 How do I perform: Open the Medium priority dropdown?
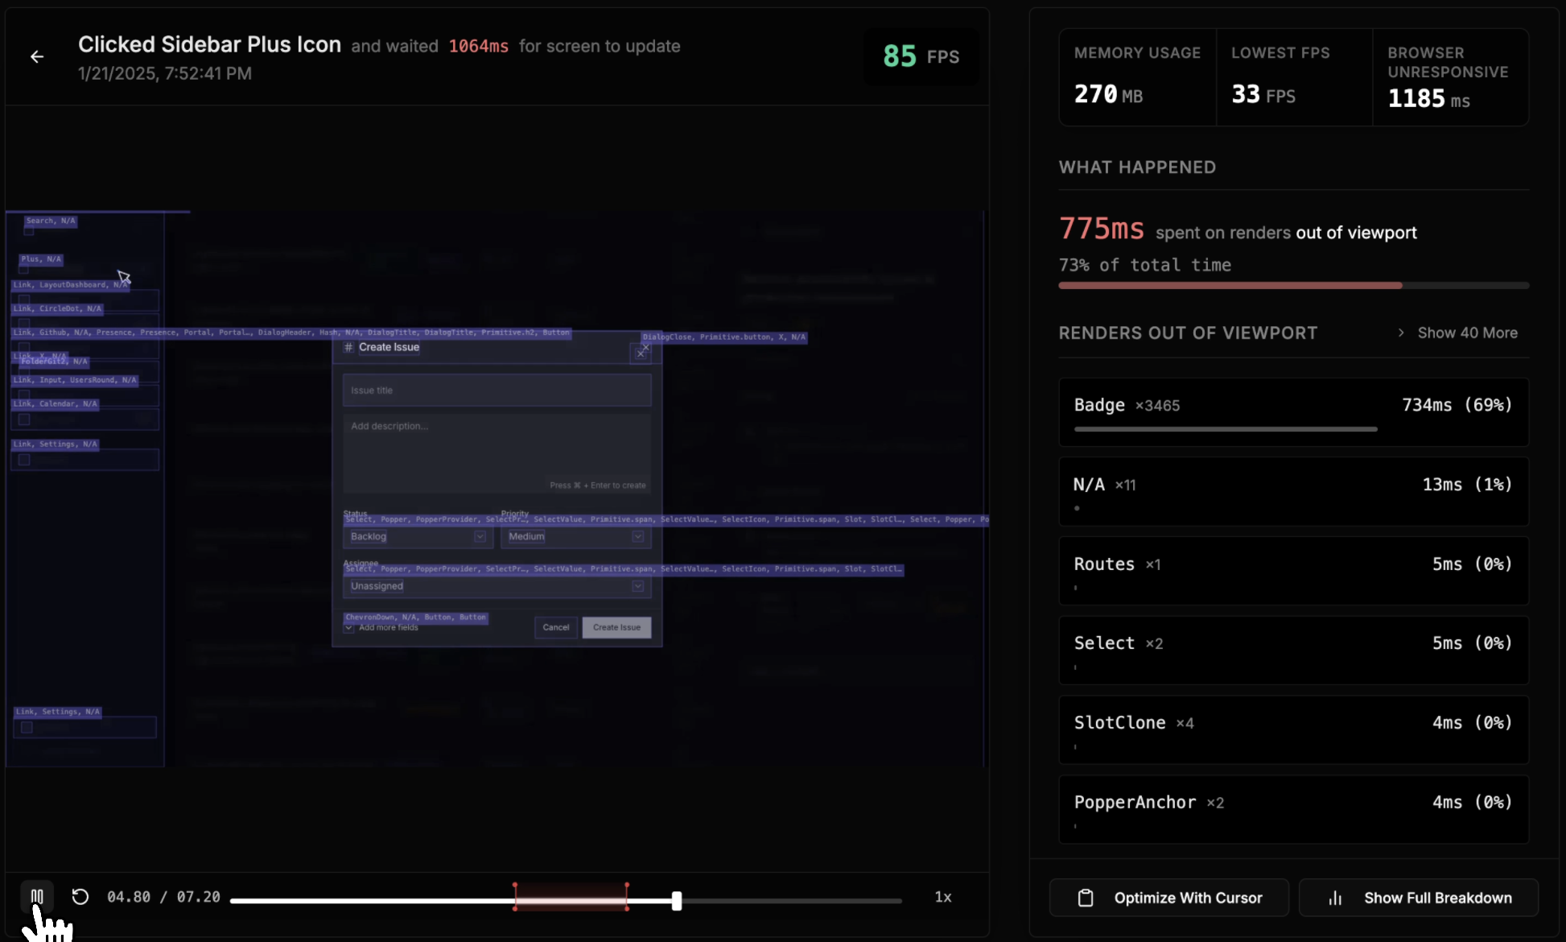tap(575, 537)
